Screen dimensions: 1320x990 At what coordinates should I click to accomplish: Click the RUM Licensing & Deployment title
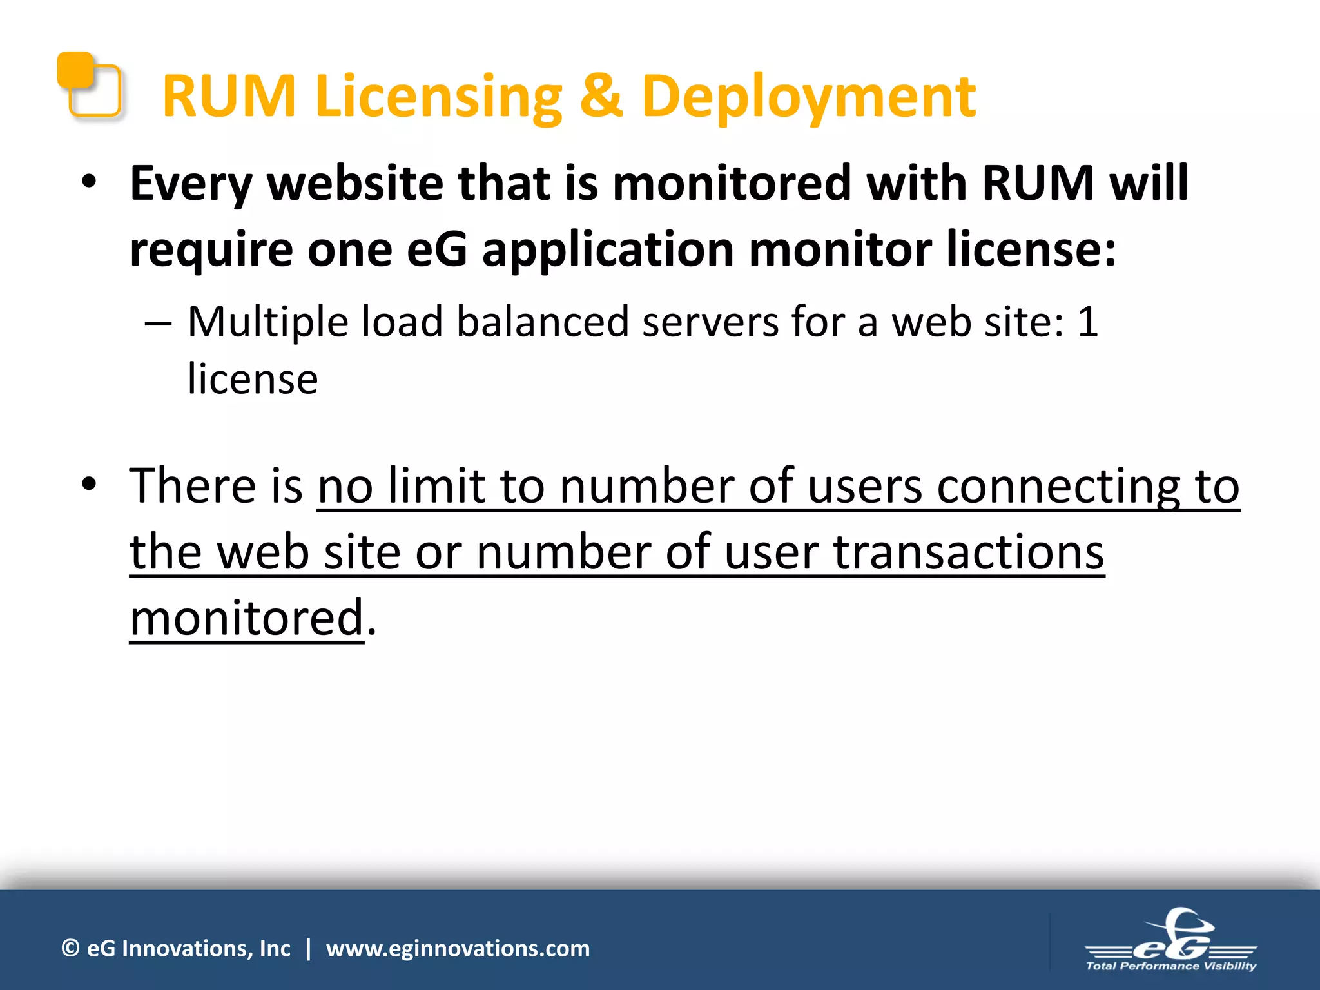tap(568, 97)
